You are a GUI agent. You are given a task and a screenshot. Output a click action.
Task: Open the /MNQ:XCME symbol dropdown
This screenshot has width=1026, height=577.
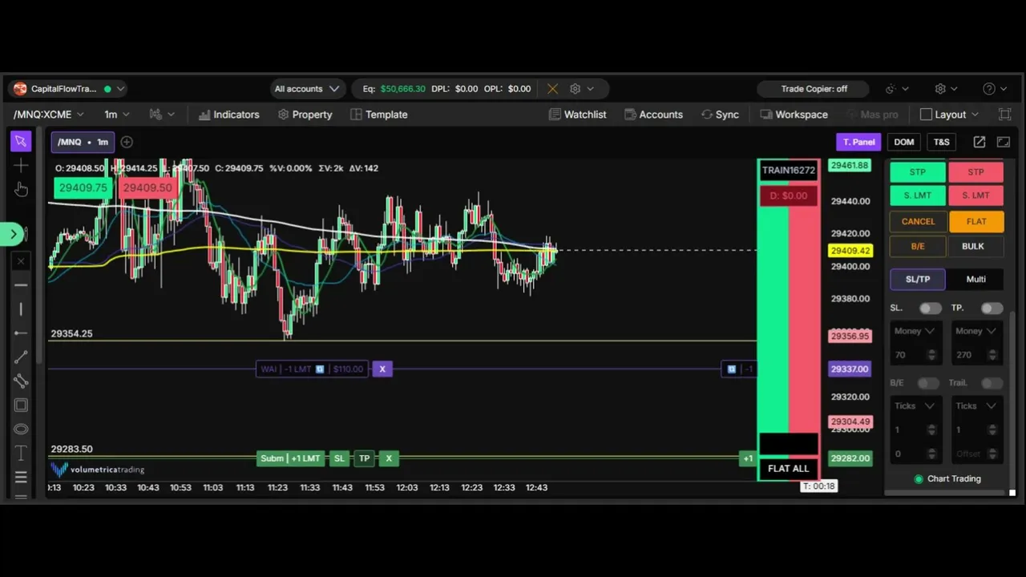49,115
